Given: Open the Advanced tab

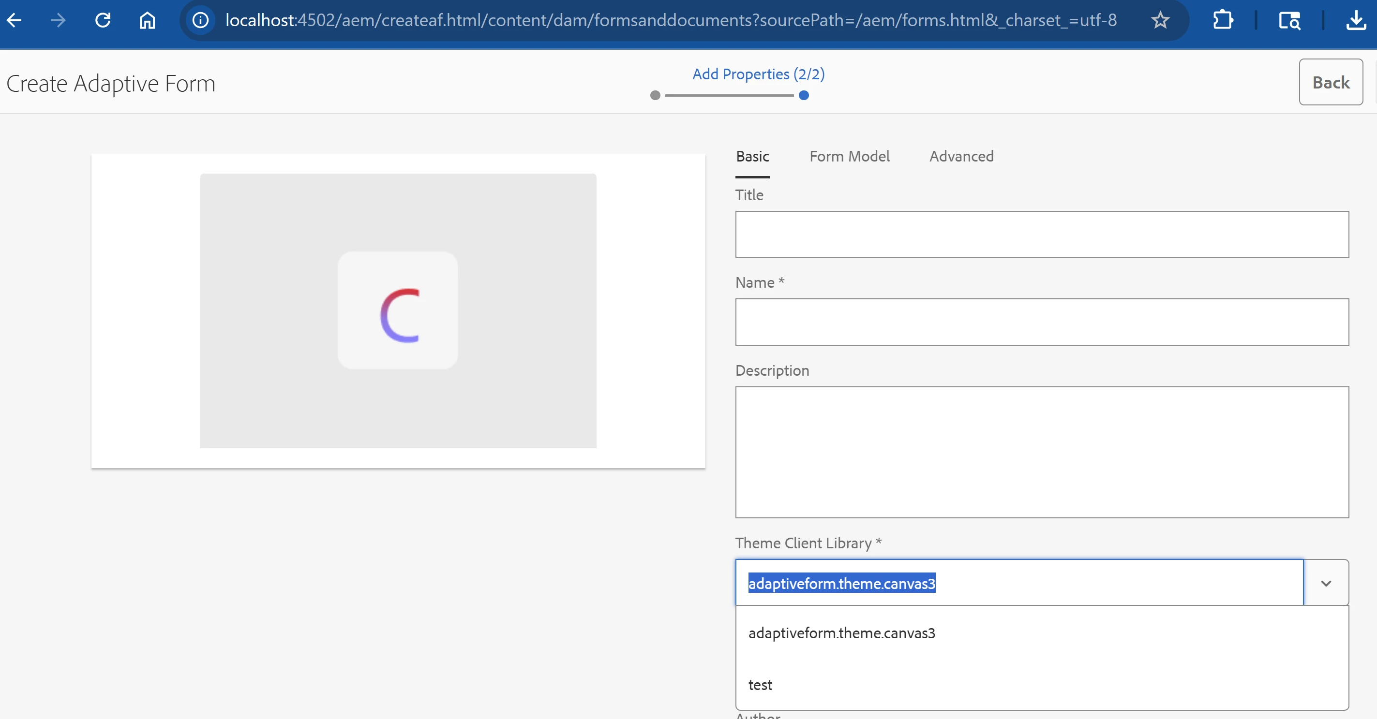Looking at the screenshot, I should [x=961, y=157].
